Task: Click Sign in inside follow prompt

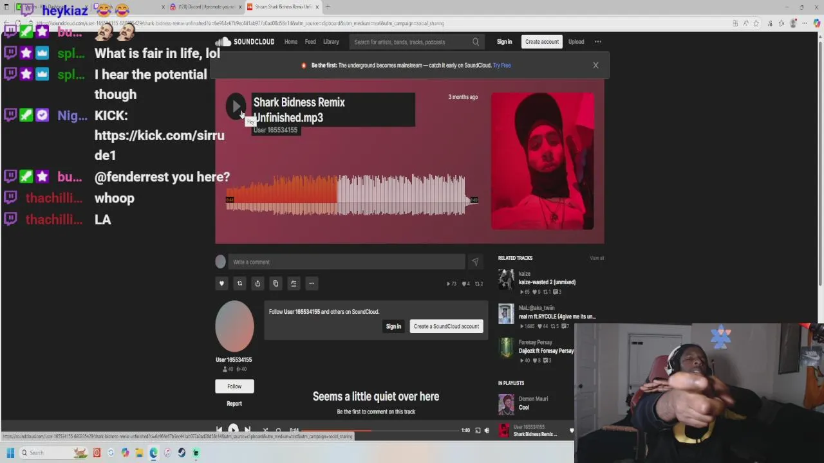Action: (393, 326)
